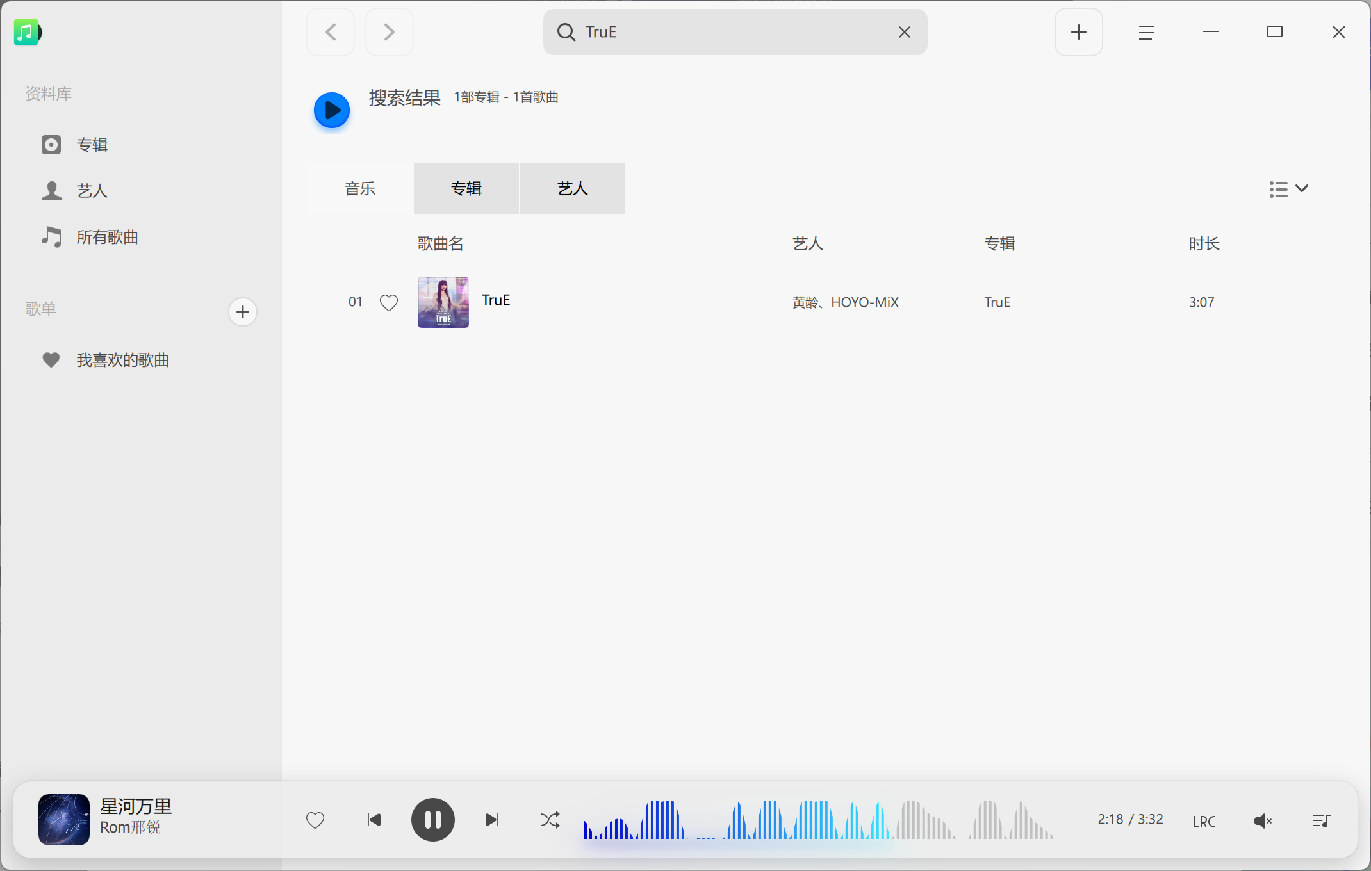
Task: Click the plus button to add music
Action: point(1078,32)
